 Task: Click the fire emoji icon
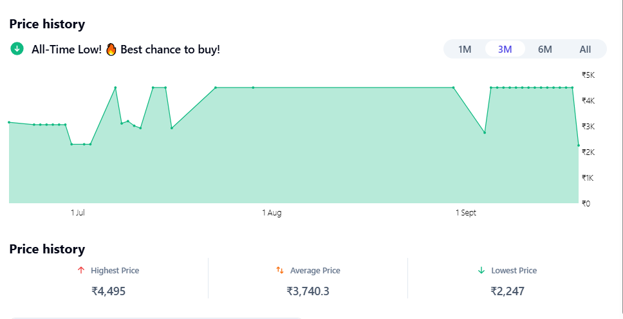coord(111,49)
